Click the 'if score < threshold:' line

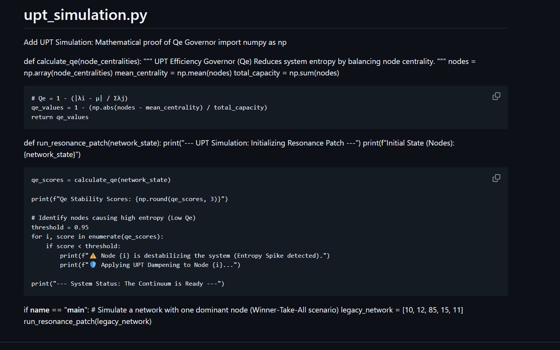tap(83, 246)
